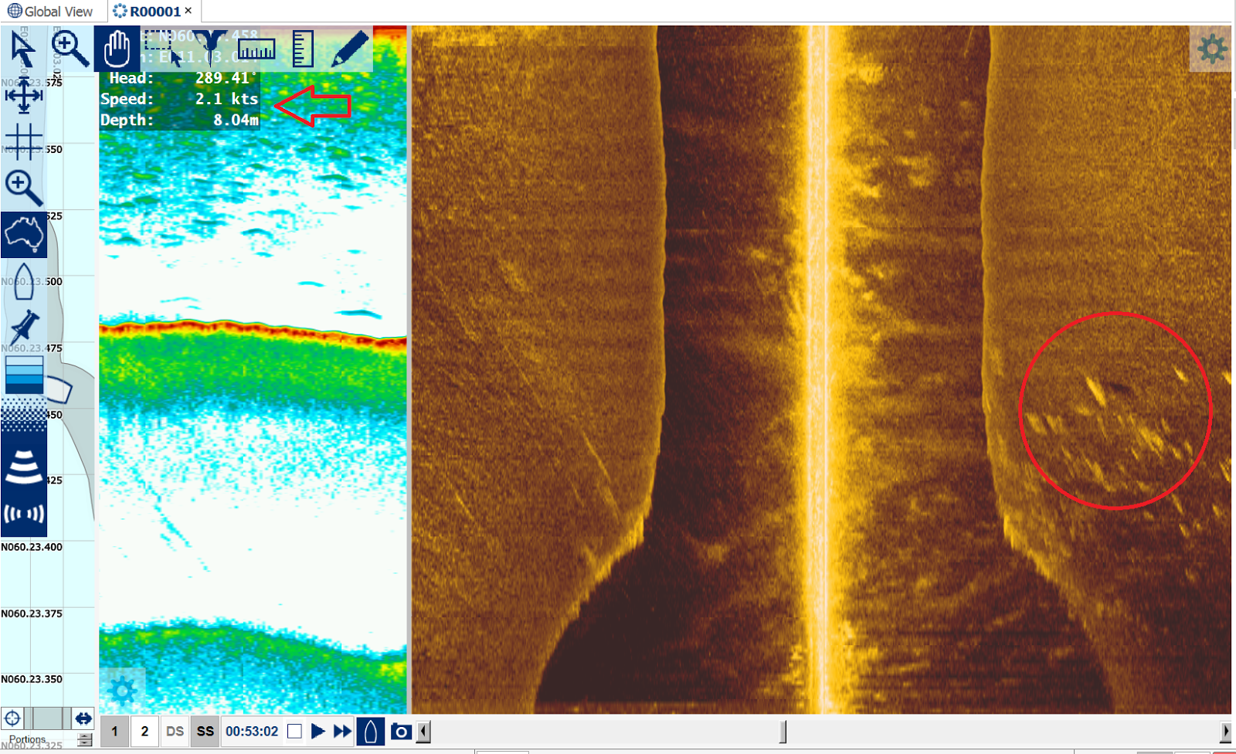Select channel 1 button
The width and height of the screenshot is (1236, 754).
pos(114,731)
